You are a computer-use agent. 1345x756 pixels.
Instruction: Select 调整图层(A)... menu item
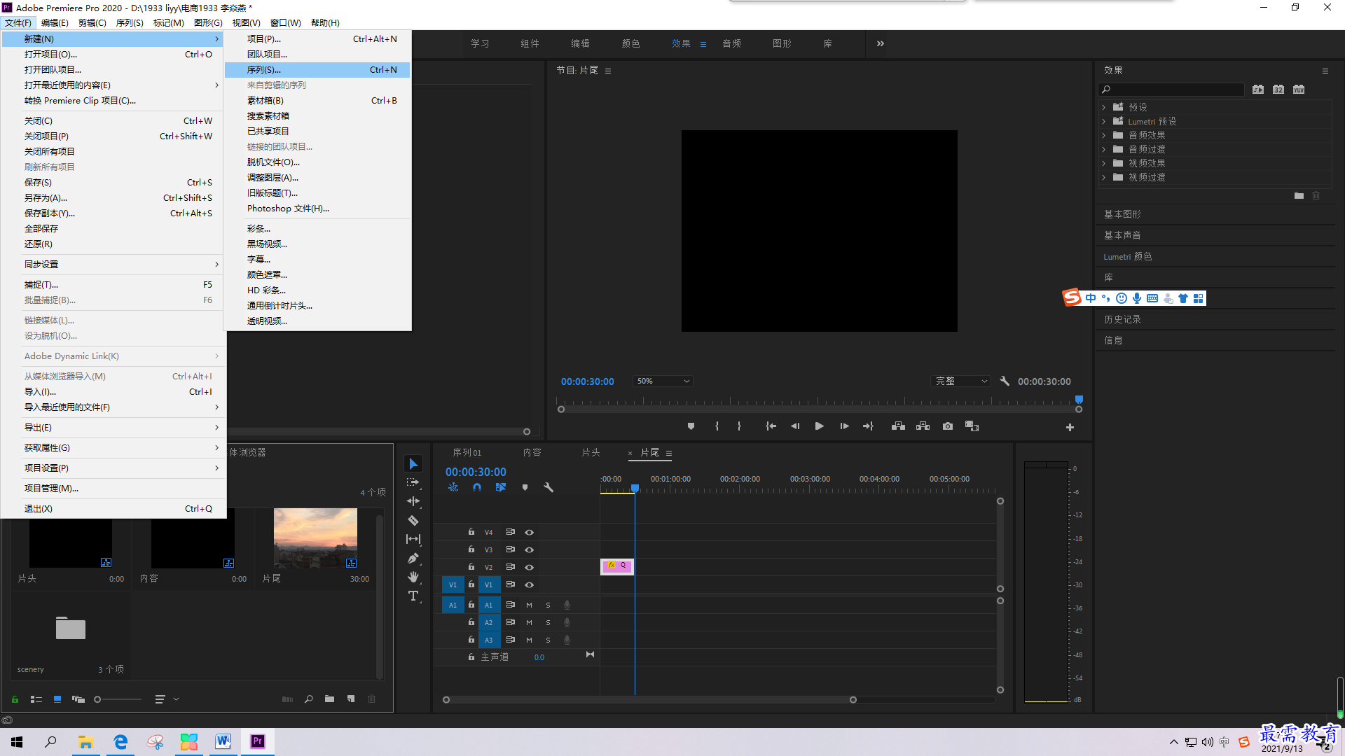317,178
